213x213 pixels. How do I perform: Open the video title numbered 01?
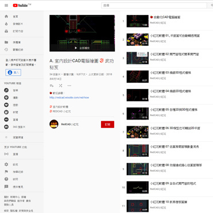(175, 36)
